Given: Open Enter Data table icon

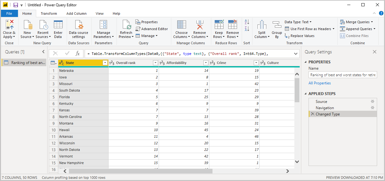Looking at the screenshot, I should tap(58, 25).
